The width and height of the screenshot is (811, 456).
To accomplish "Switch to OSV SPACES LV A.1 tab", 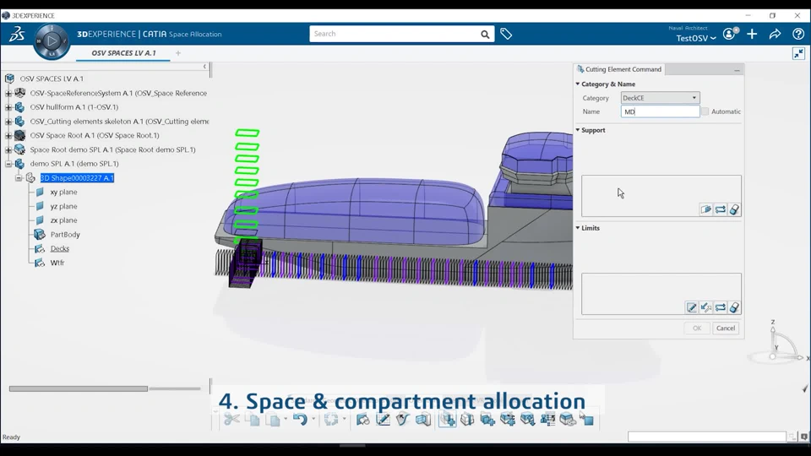I will 123,52.
